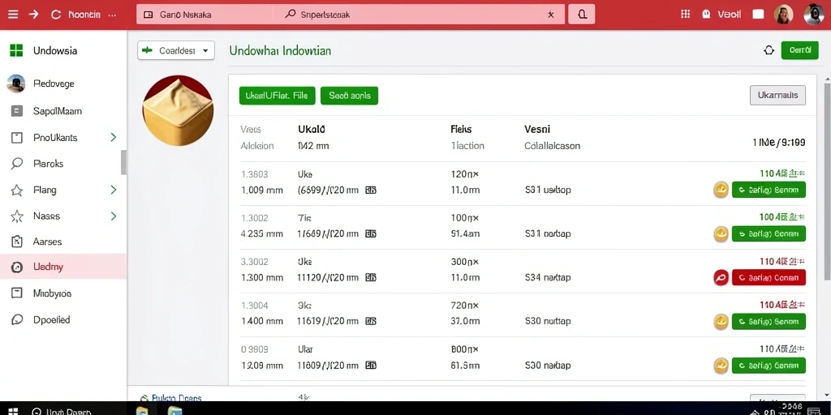Expand the Nasss chevron

(113, 216)
